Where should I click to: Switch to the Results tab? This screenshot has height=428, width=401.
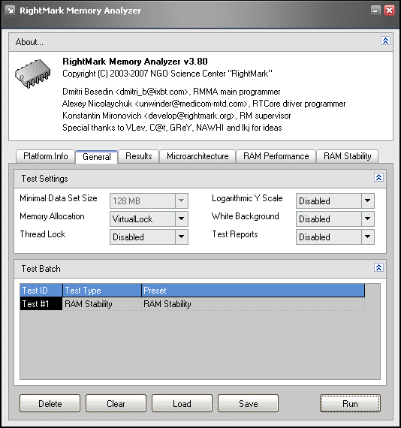pyautogui.click(x=139, y=156)
